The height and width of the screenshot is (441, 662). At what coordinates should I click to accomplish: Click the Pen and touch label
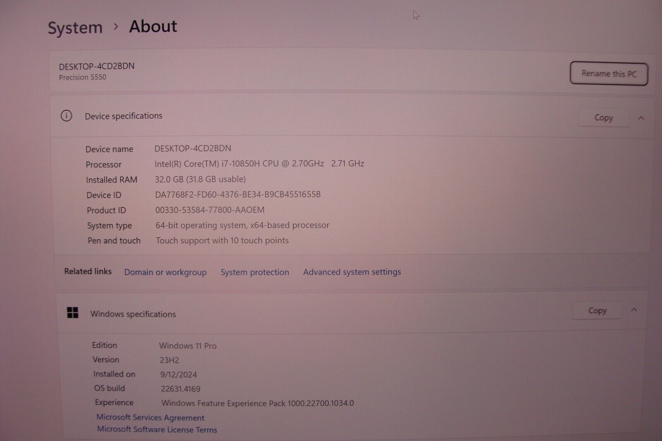tap(114, 241)
